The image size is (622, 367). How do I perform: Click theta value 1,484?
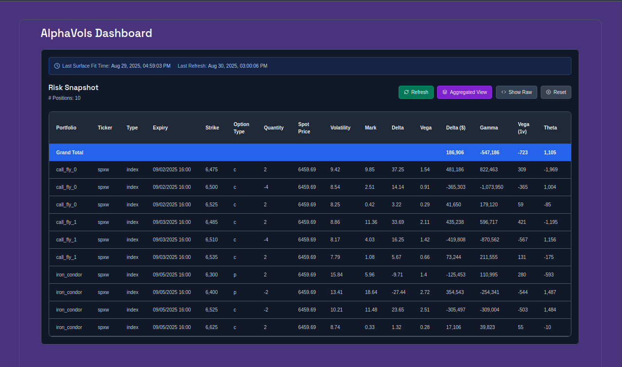pyautogui.click(x=550, y=310)
